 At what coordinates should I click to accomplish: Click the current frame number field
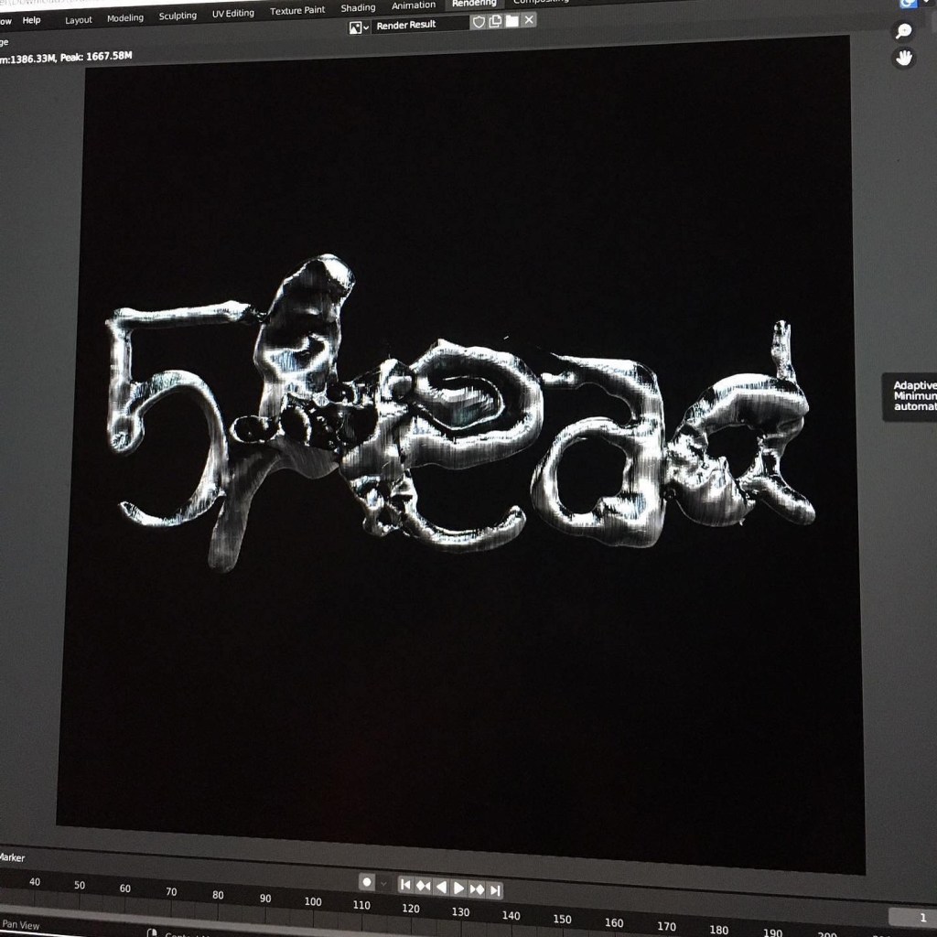(910, 917)
